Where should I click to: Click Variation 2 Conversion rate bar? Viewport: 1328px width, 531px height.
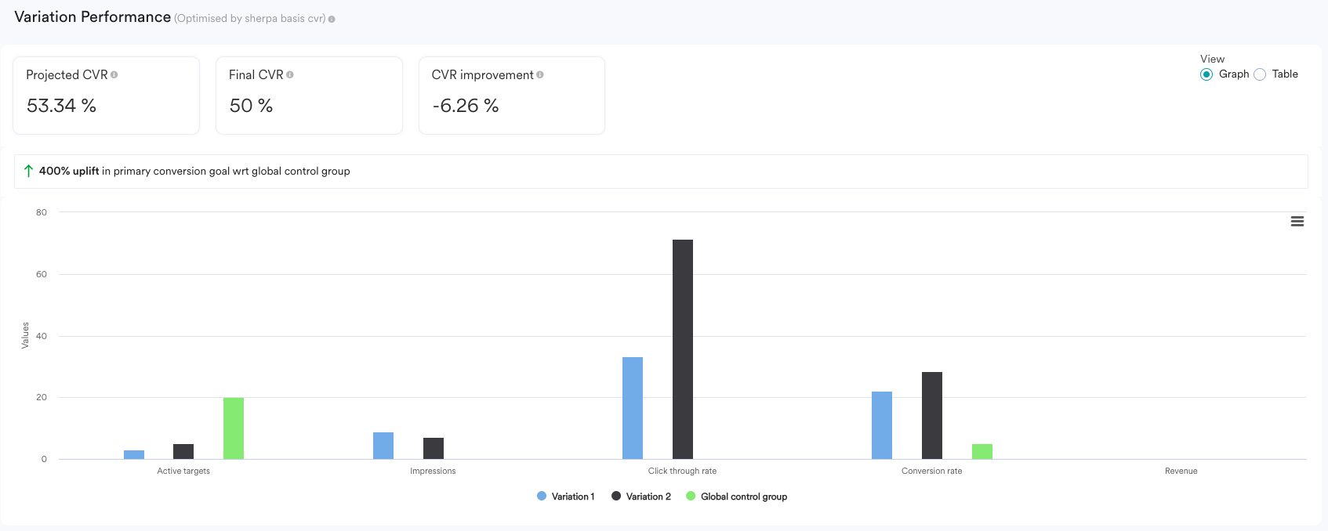click(x=932, y=415)
